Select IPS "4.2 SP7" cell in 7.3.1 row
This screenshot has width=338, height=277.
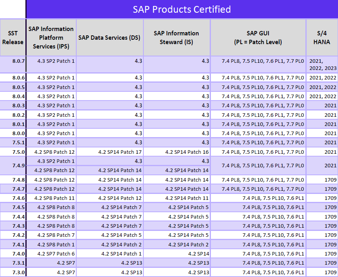(x=51, y=263)
